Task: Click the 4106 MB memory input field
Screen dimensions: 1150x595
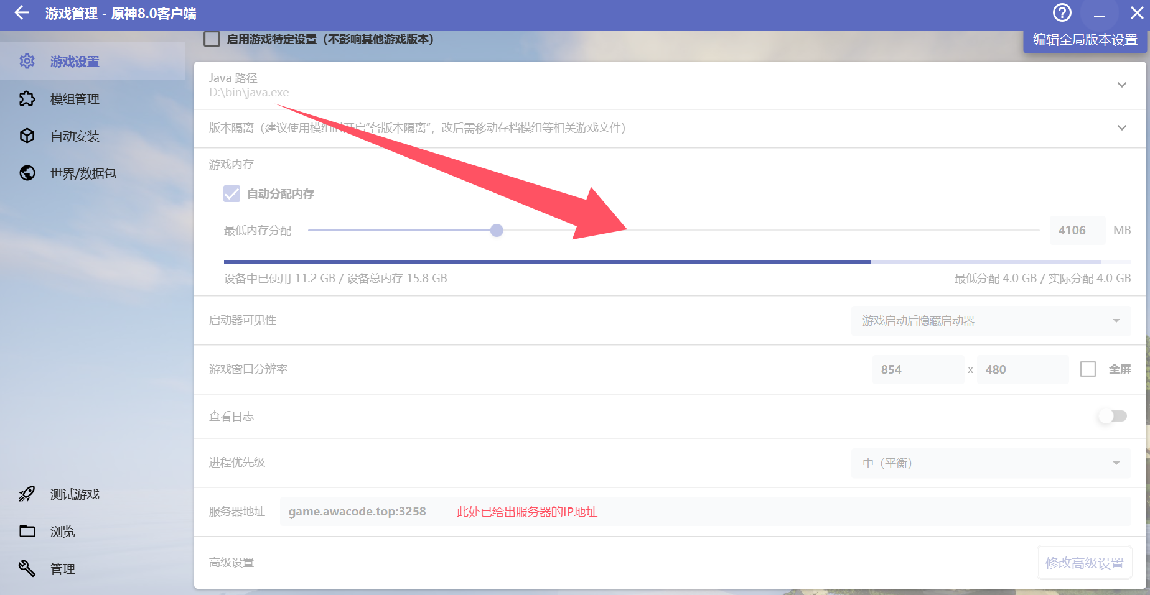Action: pos(1077,230)
